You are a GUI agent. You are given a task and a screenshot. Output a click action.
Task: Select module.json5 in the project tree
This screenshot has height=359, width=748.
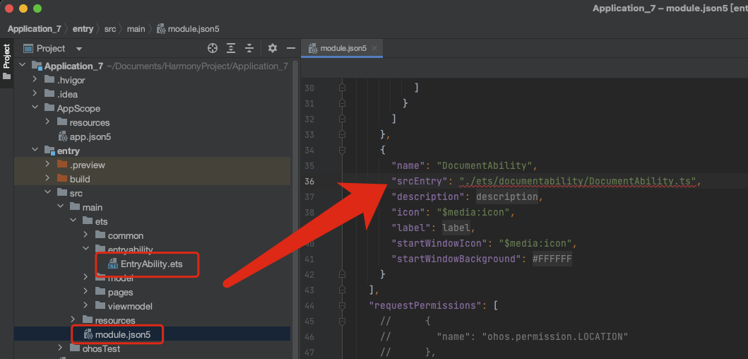117,335
